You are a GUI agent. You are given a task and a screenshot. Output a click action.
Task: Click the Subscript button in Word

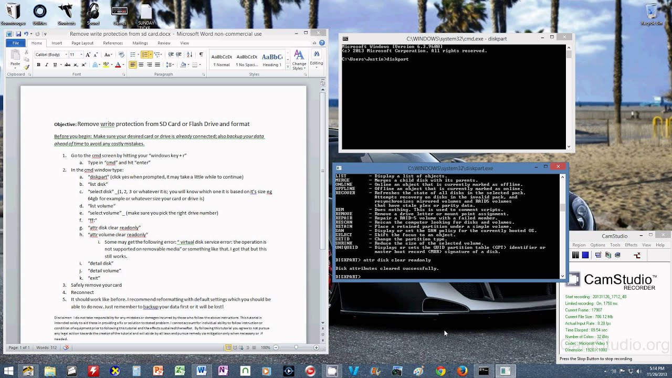click(x=76, y=65)
